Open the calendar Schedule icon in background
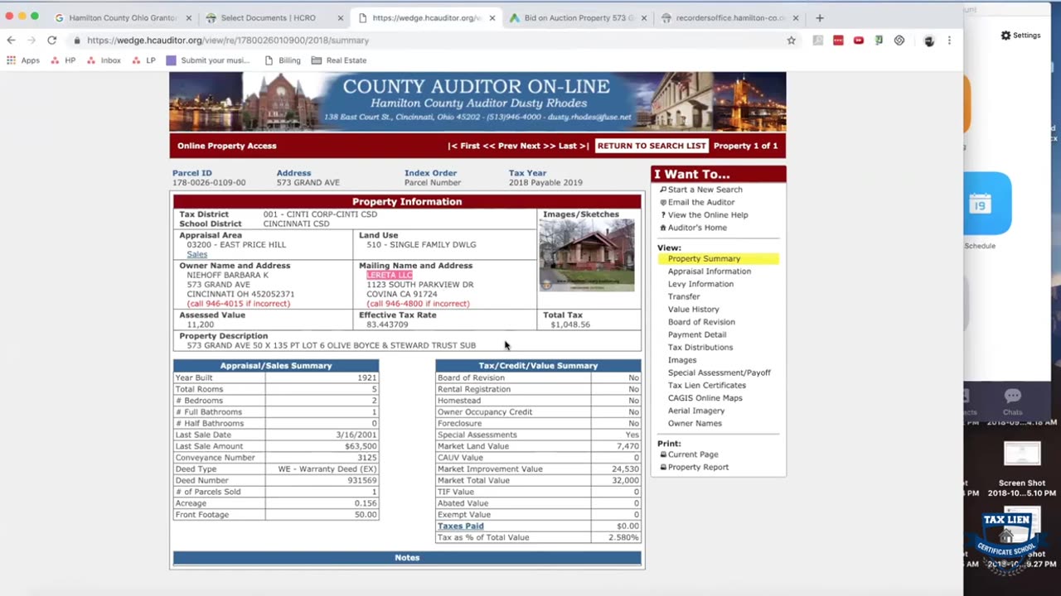 (x=986, y=204)
